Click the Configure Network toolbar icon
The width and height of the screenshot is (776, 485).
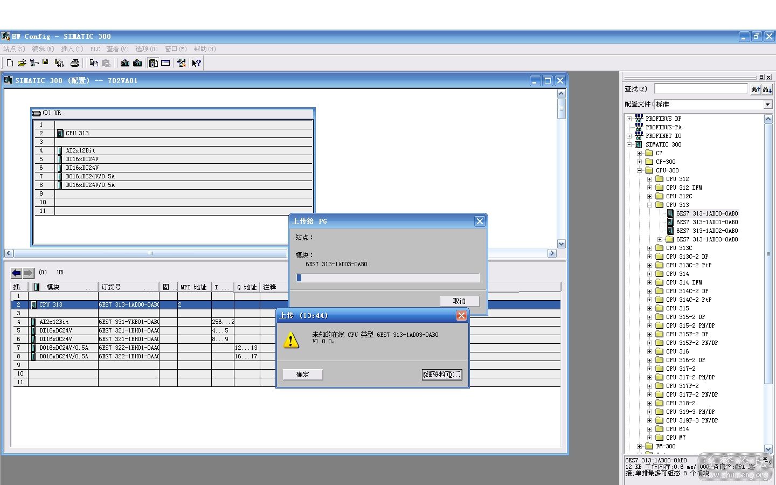point(181,63)
